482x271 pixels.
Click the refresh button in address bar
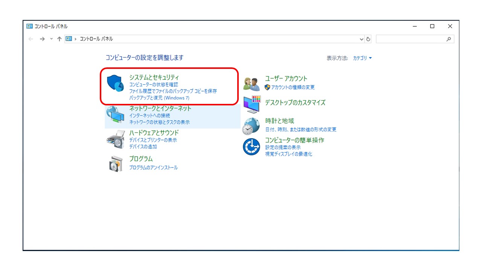[x=368, y=39]
